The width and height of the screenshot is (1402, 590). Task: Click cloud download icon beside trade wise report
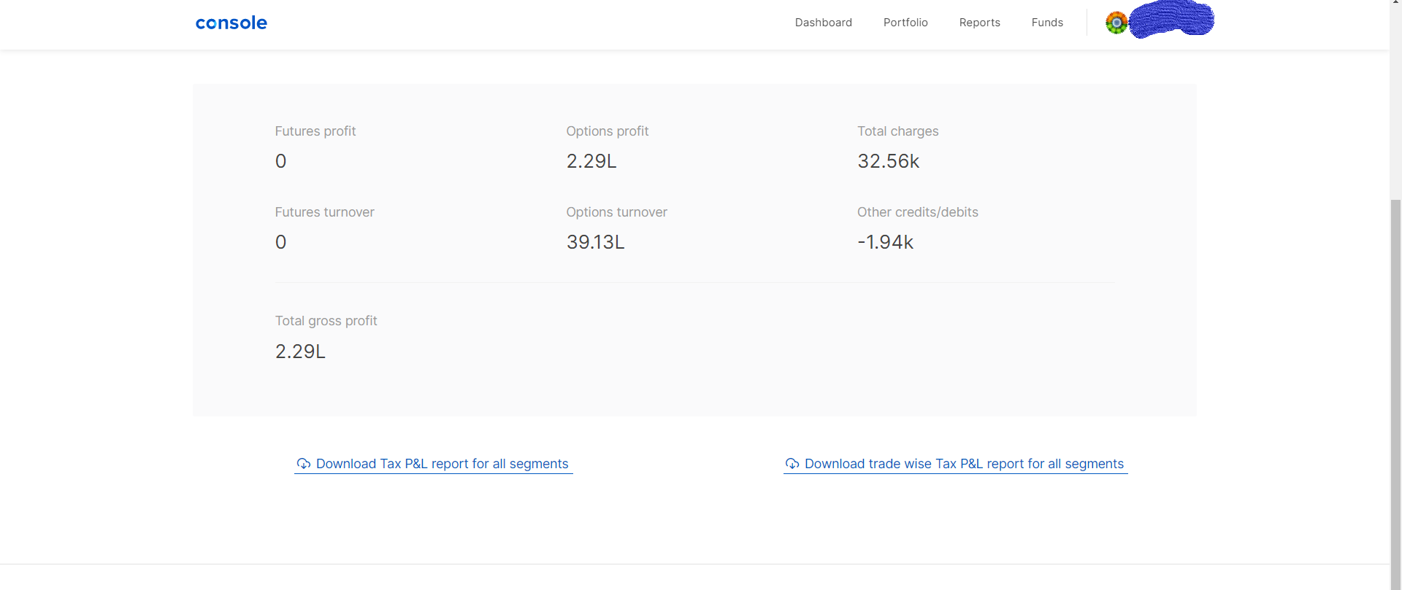[x=792, y=464]
